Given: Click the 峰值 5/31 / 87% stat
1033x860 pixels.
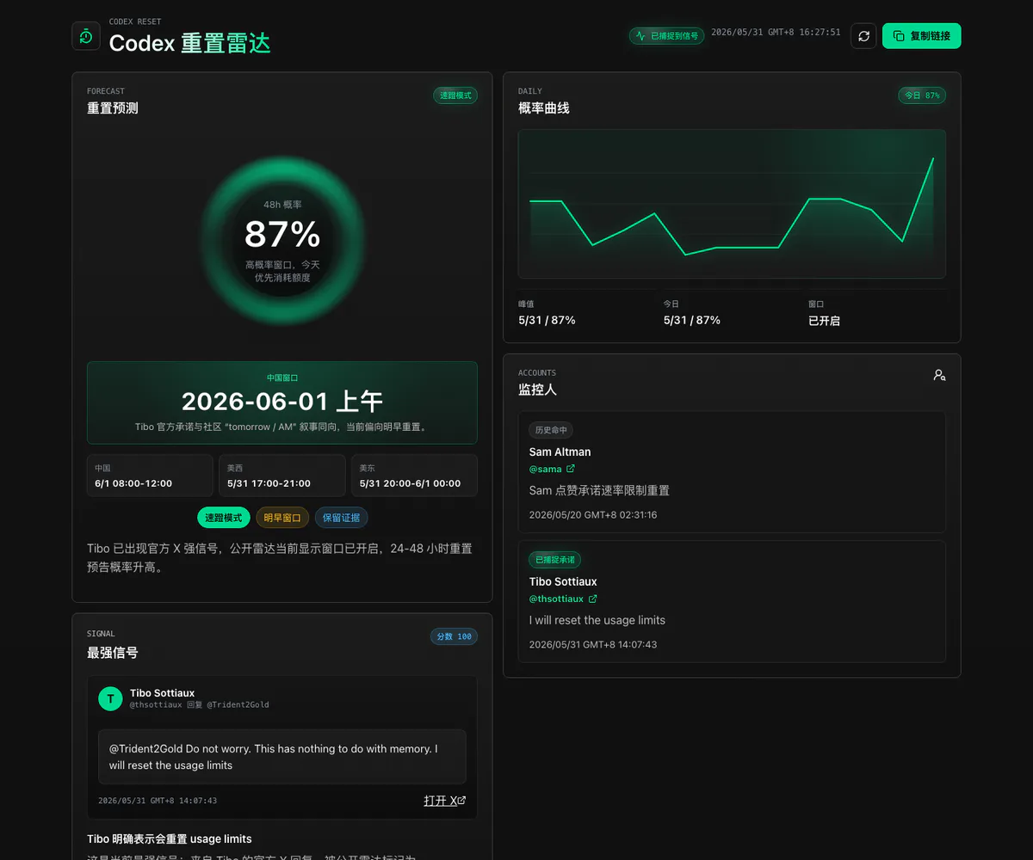Looking at the screenshot, I should 547,313.
